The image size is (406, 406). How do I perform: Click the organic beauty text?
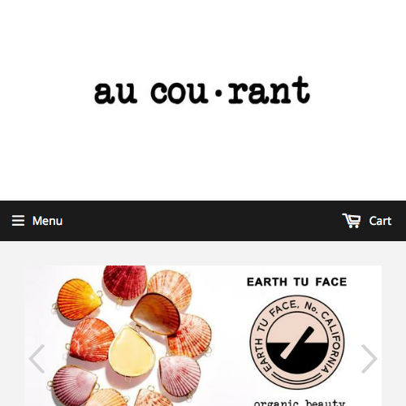(x=300, y=402)
